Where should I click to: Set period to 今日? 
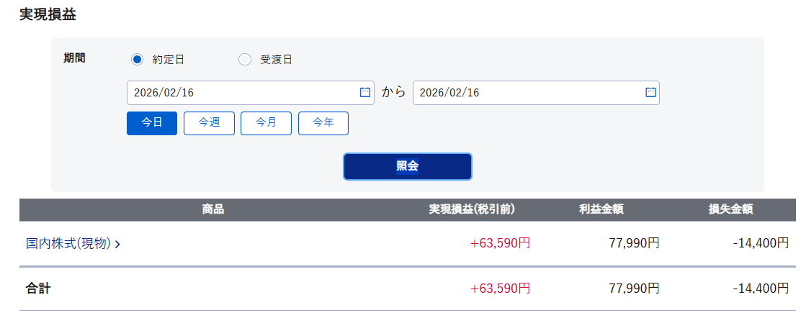(152, 123)
